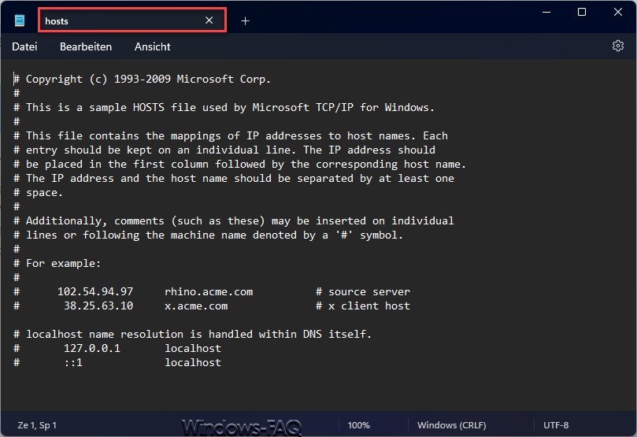The image size is (637, 437).
Task: Click on the IP address 38.25.63.10
Action: [98, 306]
